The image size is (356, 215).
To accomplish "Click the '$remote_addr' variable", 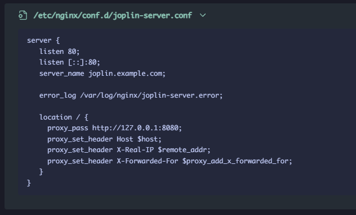I will click(x=183, y=150).
